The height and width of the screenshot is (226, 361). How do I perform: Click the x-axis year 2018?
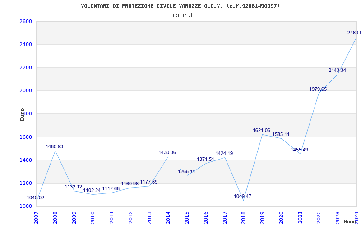244,218
